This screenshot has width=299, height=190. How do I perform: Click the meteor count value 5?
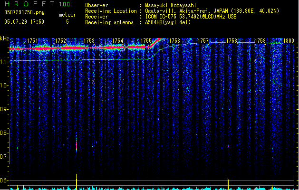[68, 22]
